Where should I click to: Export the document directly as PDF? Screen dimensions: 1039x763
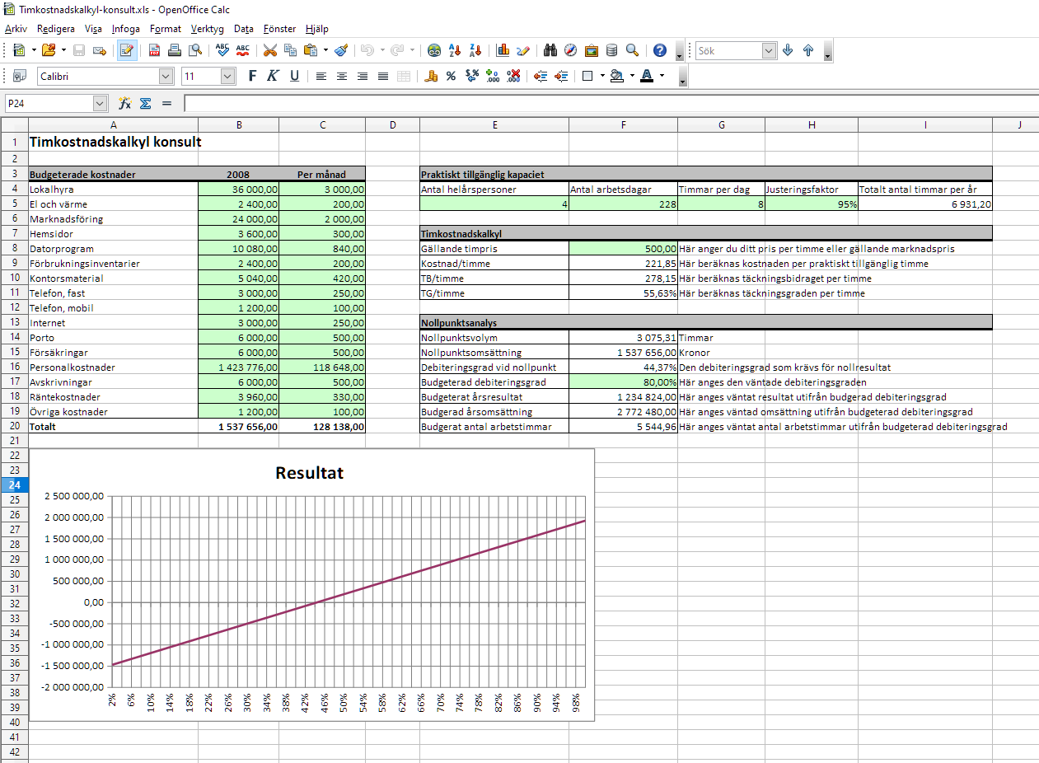(x=154, y=50)
